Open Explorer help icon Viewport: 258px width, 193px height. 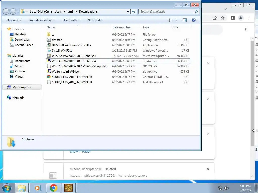pos(194,20)
